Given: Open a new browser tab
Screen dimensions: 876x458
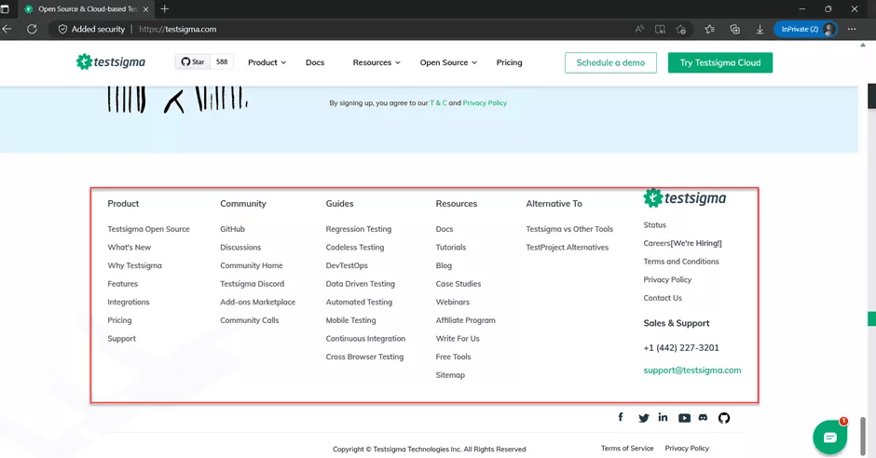Looking at the screenshot, I should [x=164, y=9].
